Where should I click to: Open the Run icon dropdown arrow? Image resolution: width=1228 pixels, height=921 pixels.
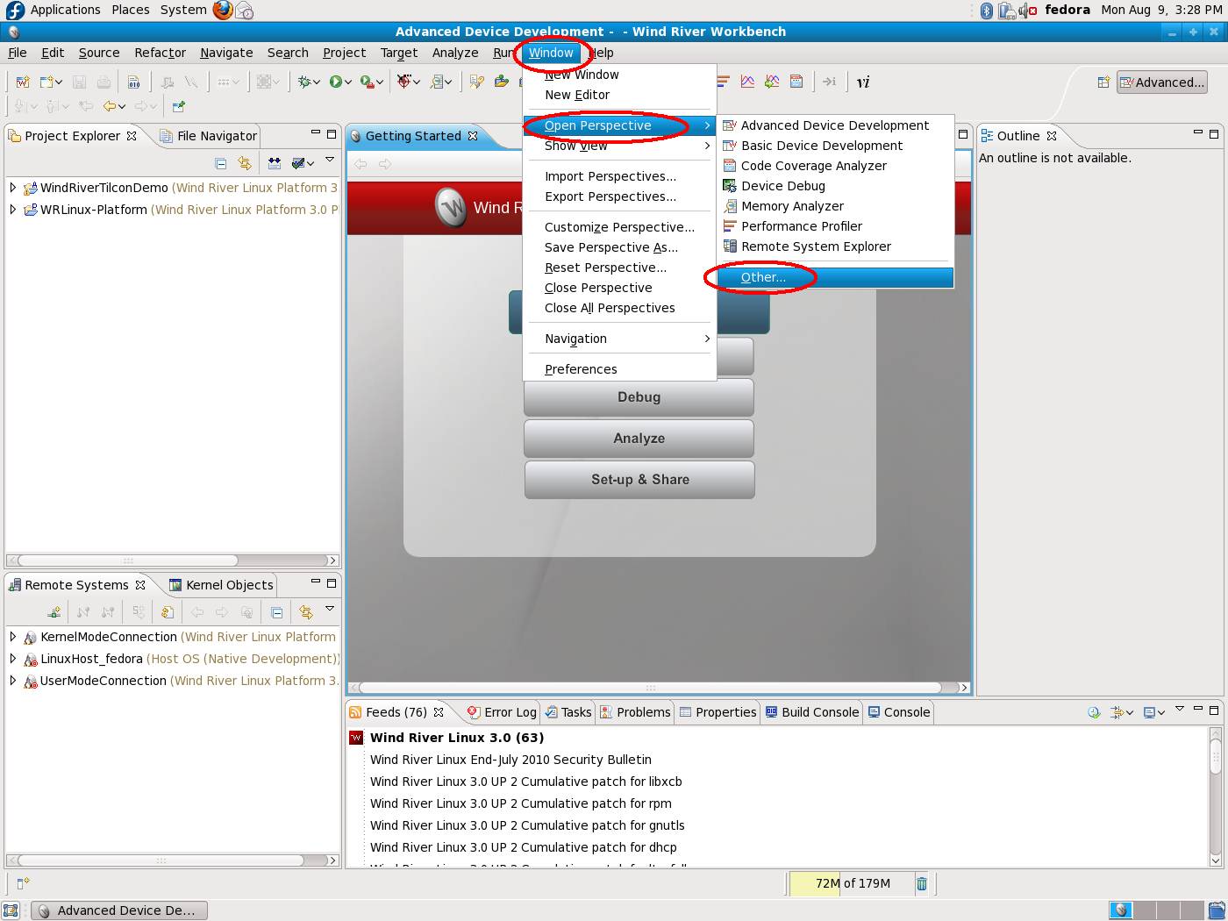pyautogui.click(x=348, y=82)
